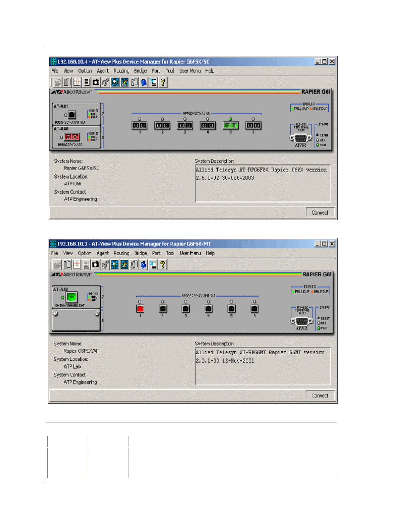
Task: Click System Description box in G6FSX/SC window
Action: pos(263,183)
